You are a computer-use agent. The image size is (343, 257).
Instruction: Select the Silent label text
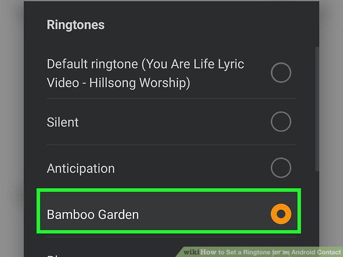(x=63, y=122)
